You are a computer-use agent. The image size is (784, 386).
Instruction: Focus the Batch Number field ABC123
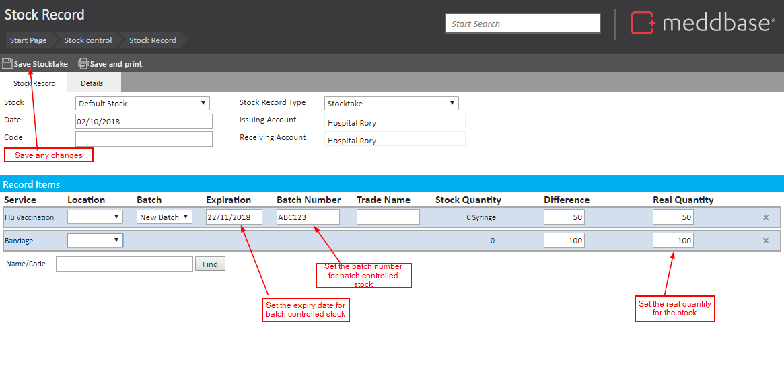tap(308, 217)
